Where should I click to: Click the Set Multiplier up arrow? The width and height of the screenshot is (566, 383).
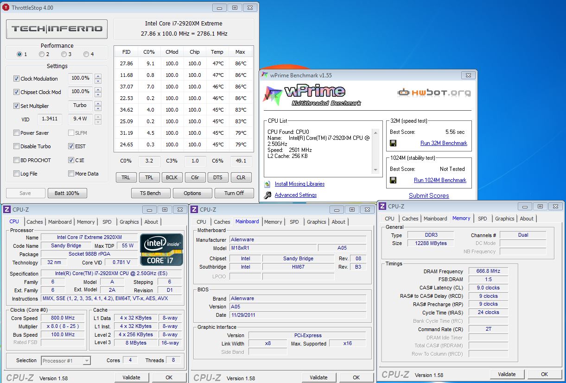[98, 103]
